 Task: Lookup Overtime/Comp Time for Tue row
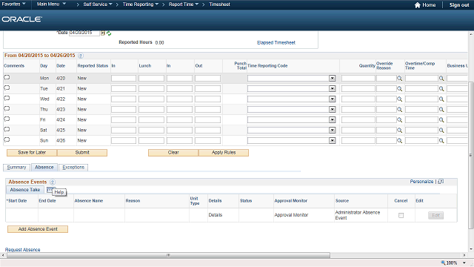[441, 89]
